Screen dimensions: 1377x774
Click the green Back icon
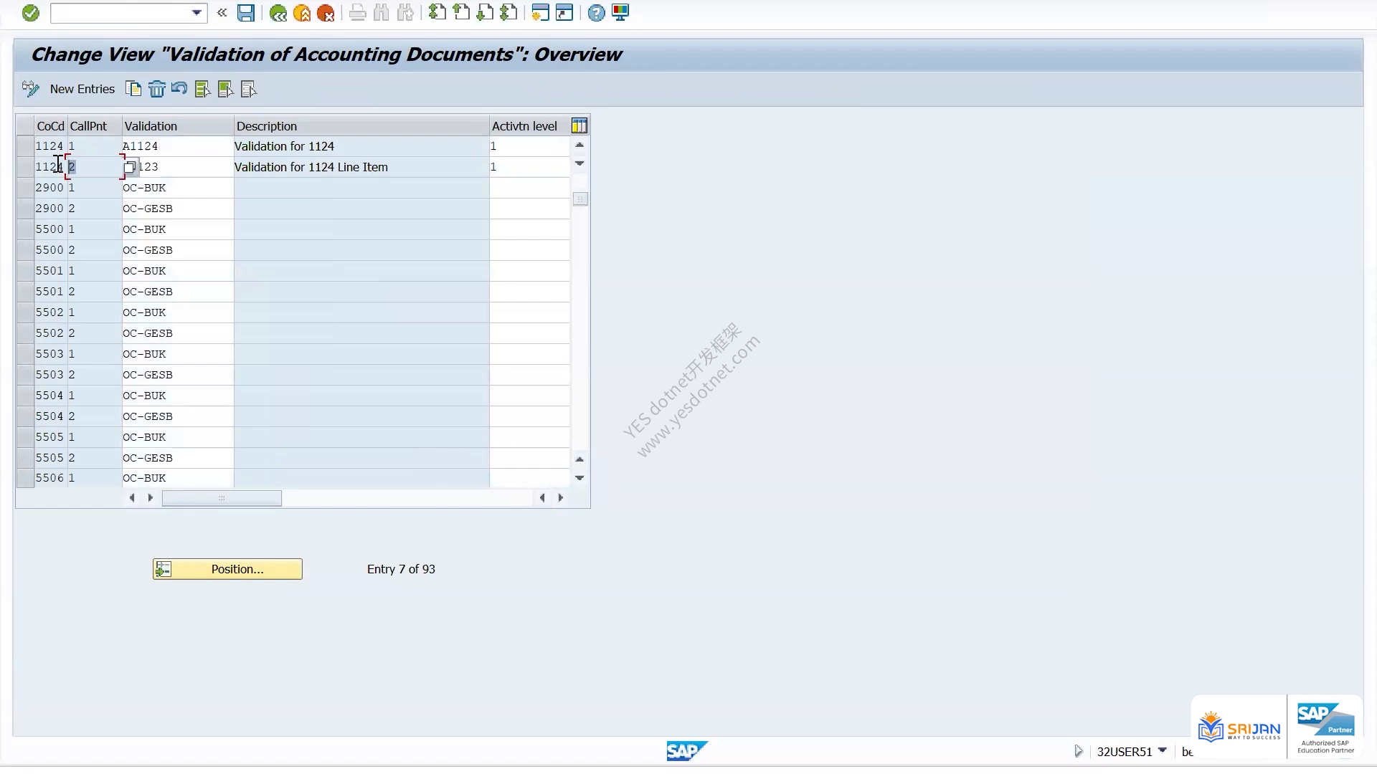point(278,13)
